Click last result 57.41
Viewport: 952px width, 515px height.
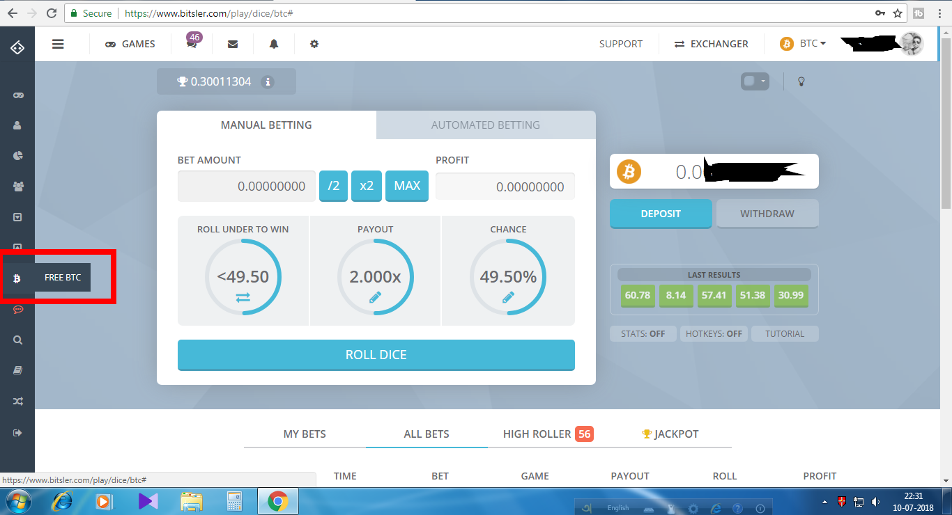coord(714,295)
